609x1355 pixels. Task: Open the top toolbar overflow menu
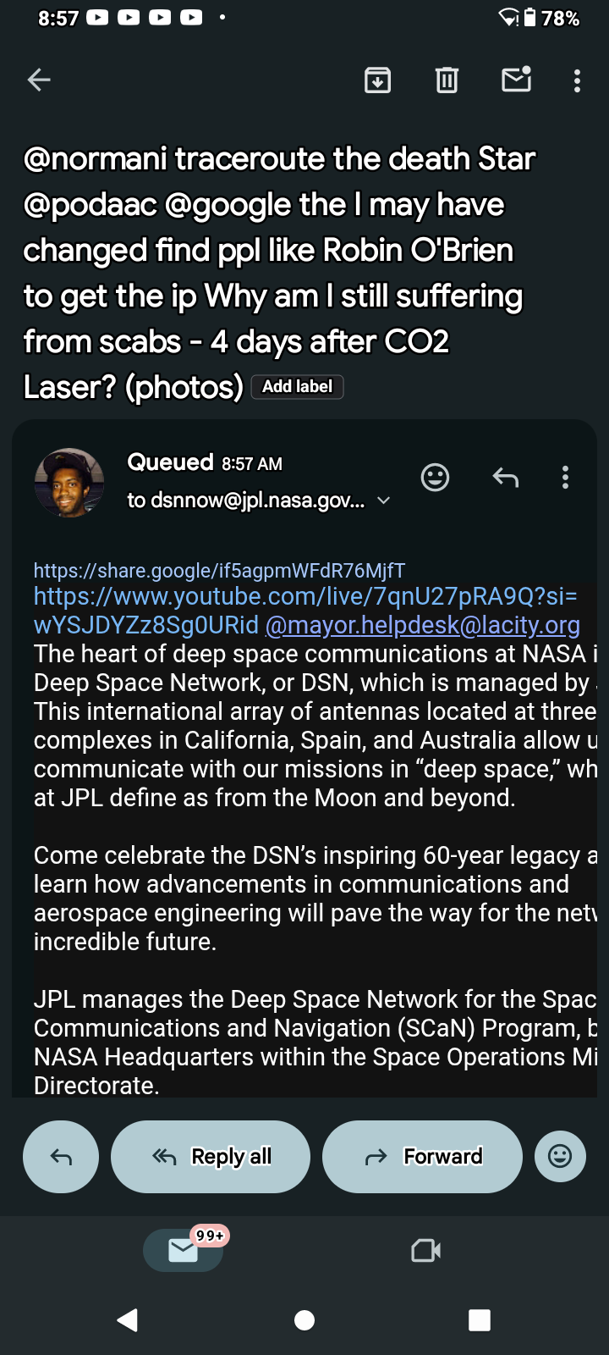[x=577, y=80]
